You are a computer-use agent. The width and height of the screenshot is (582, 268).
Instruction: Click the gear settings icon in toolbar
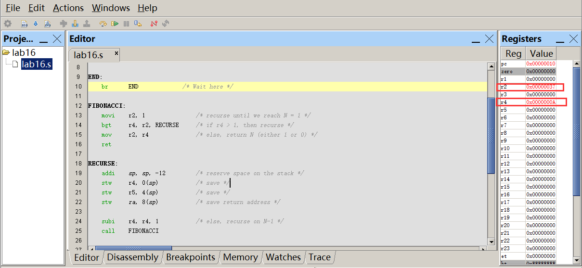[x=8, y=23]
